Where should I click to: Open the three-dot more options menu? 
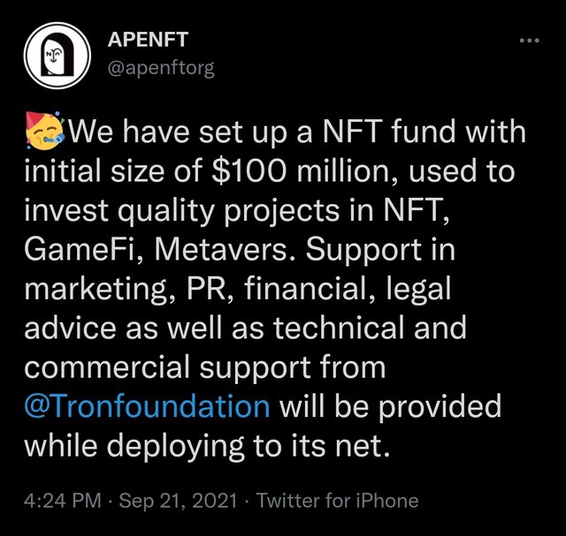pos(529,41)
